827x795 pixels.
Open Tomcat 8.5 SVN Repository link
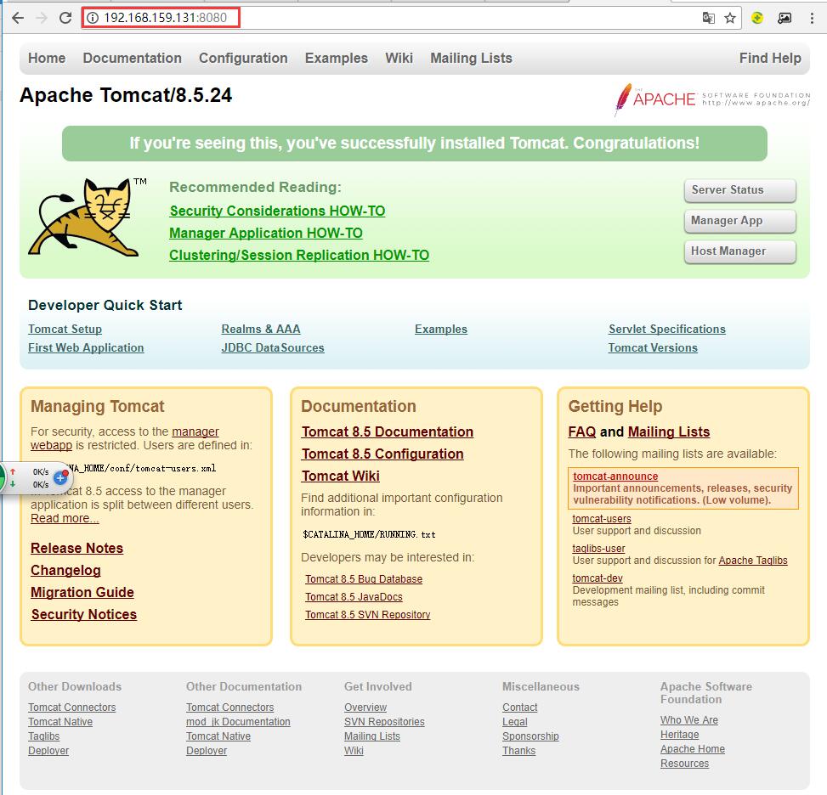point(368,615)
